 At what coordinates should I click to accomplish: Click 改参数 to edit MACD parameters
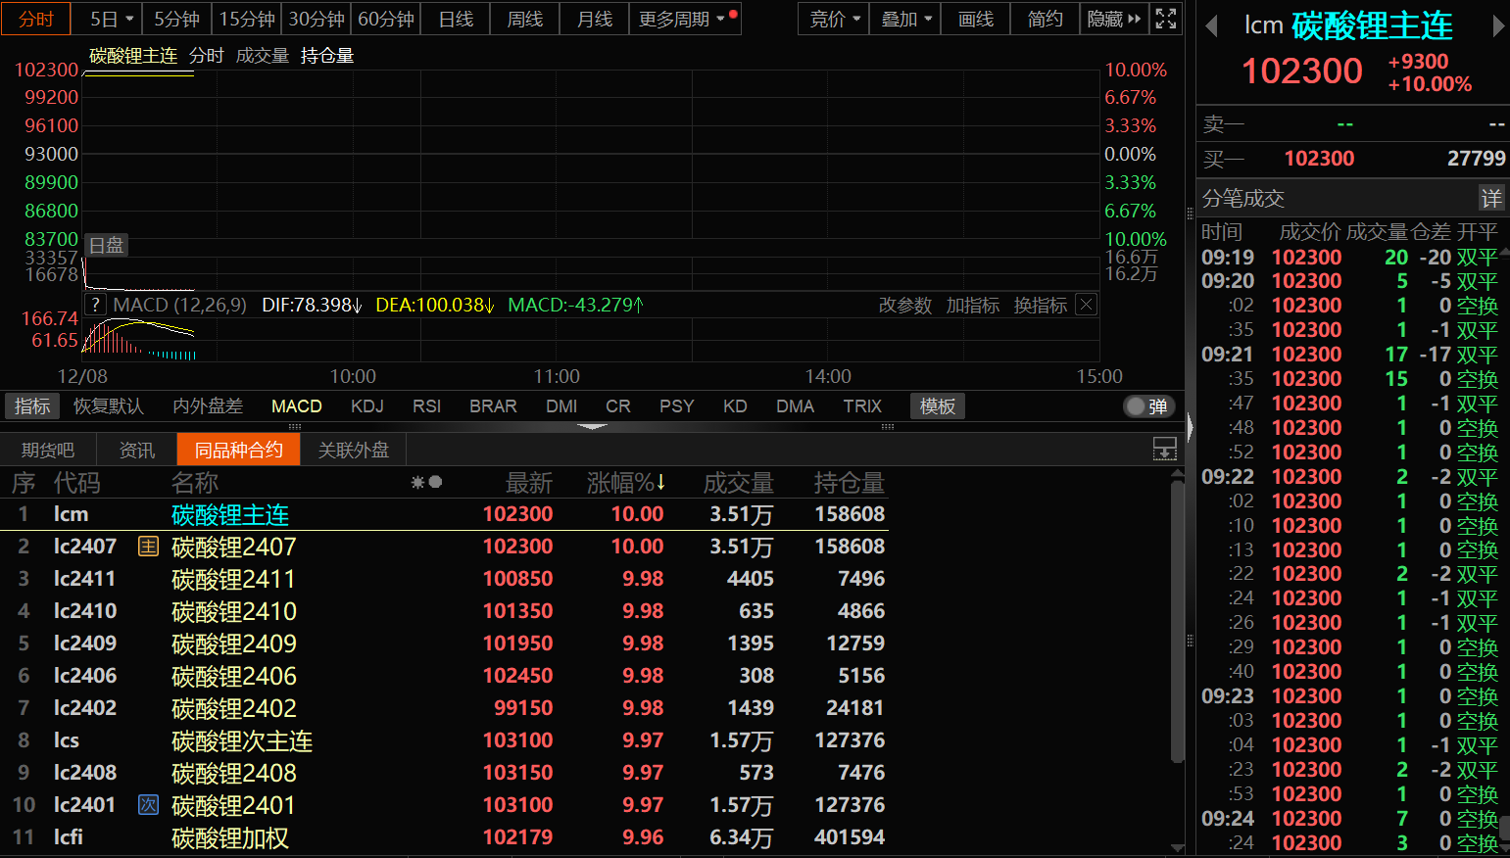[905, 305]
